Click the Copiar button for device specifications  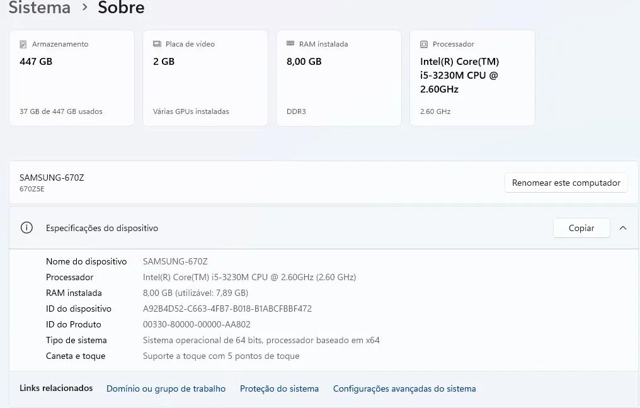(x=581, y=228)
